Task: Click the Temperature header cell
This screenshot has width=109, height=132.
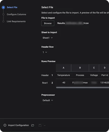Action: 64,75
